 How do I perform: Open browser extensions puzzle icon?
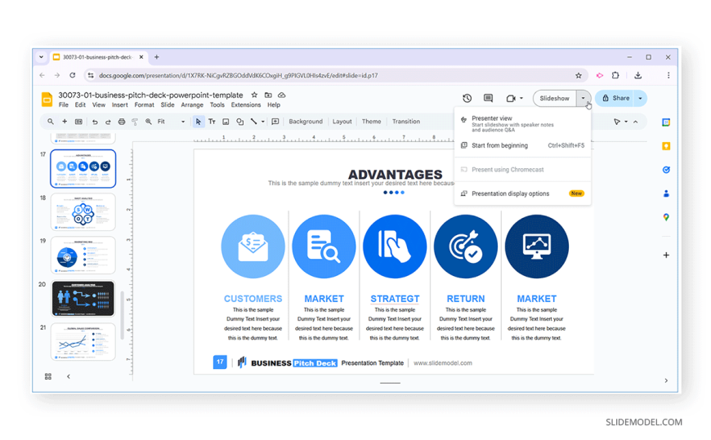click(615, 75)
